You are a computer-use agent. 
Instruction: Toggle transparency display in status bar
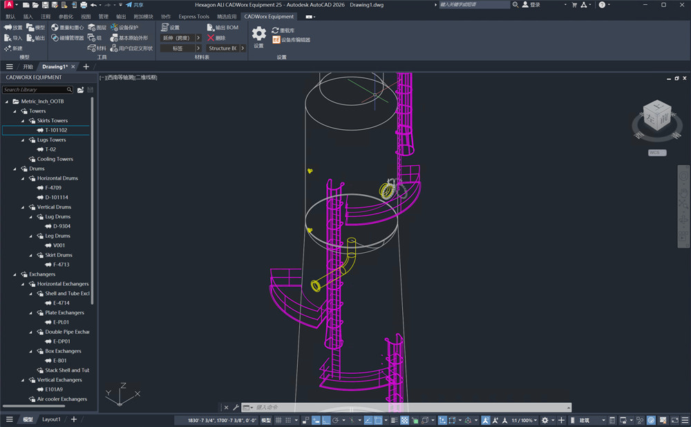404,420
